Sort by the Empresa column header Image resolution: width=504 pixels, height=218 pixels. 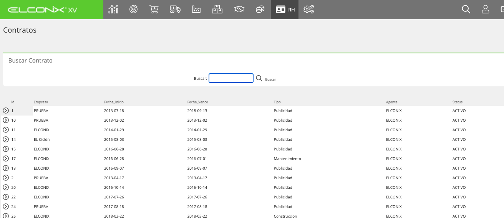[41, 102]
